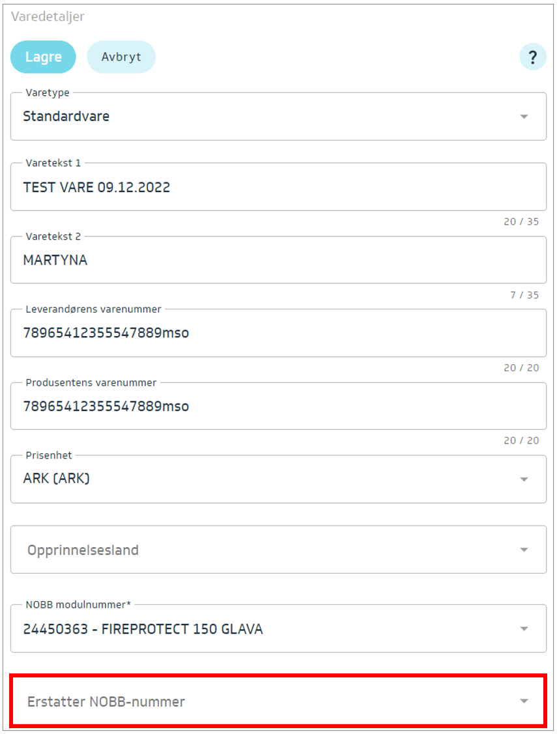This screenshot has height=734, width=557.
Task: Click the Opprinnelsesland placeholder text
Action: point(83,550)
